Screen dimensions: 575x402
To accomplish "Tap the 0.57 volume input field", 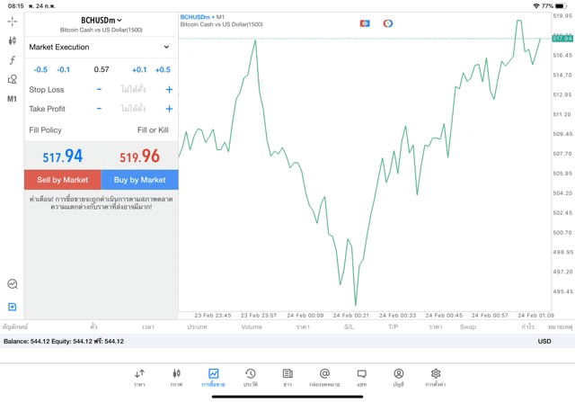I will [102, 69].
